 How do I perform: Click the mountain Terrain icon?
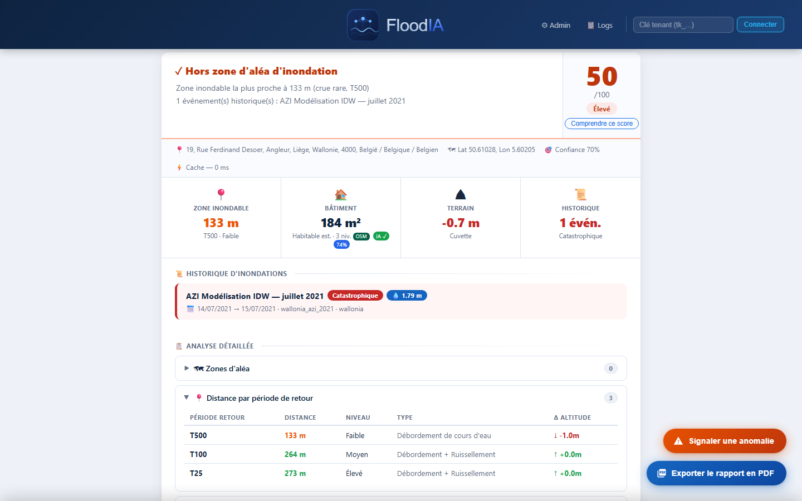click(461, 194)
